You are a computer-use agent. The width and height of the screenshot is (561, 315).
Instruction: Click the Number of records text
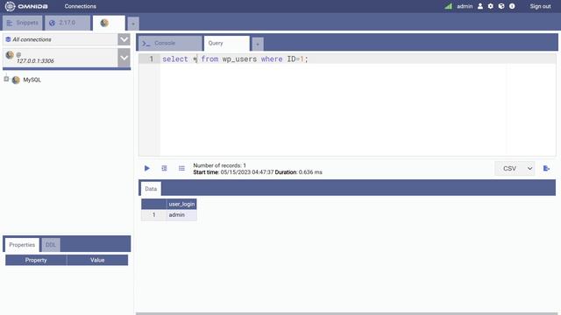click(220, 165)
